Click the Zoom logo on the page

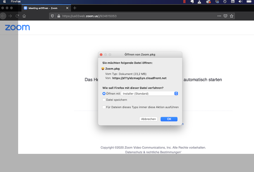(x=17, y=28)
